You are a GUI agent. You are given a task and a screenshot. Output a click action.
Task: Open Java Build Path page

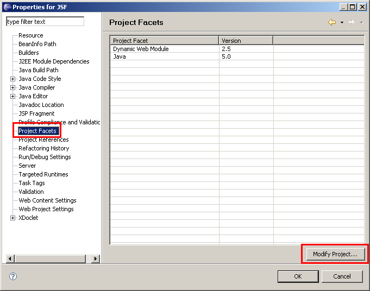click(x=39, y=70)
